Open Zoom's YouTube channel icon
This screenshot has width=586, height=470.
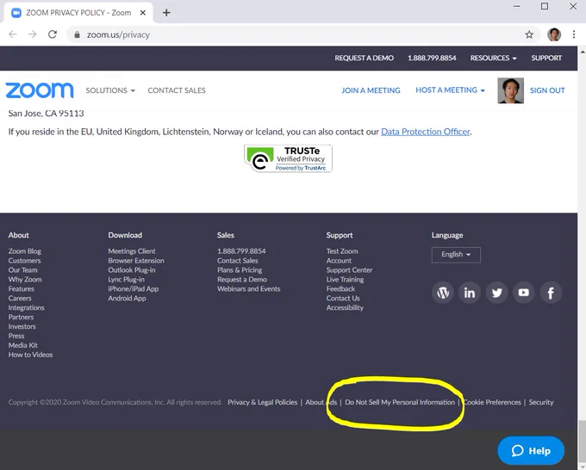[524, 293]
